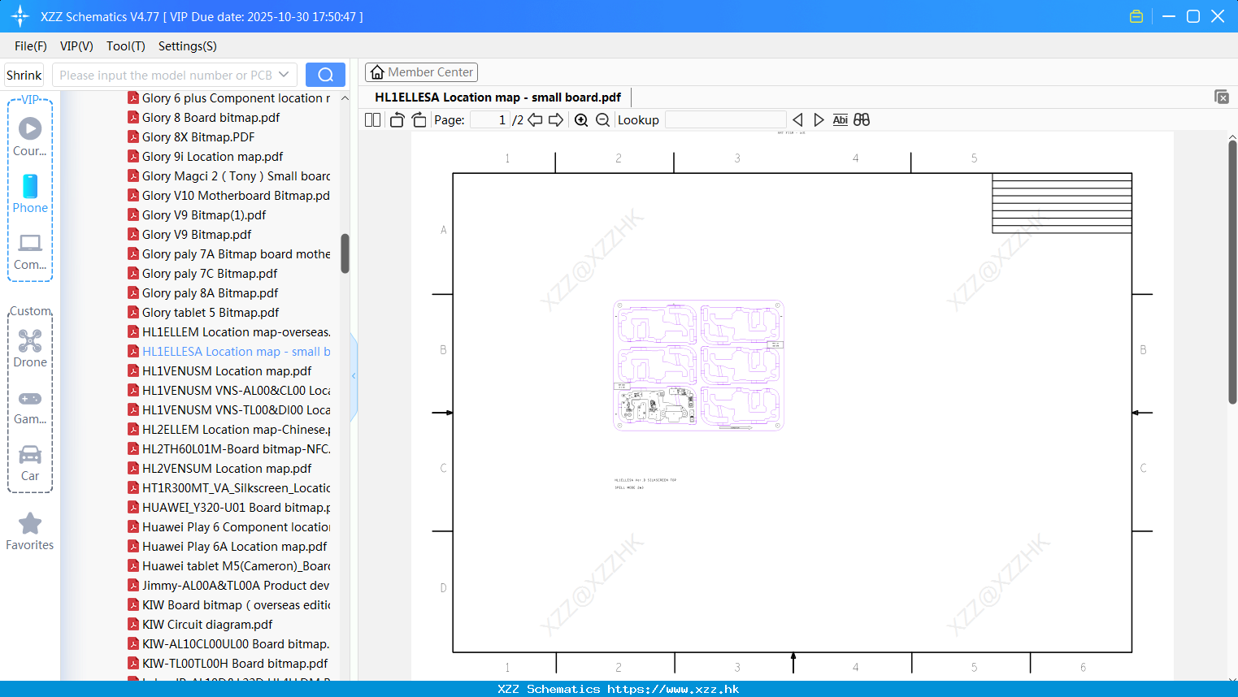The height and width of the screenshot is (697, 1238).
Task: Click the XZZ Schematics app logo
Action: tap(20, 16)
